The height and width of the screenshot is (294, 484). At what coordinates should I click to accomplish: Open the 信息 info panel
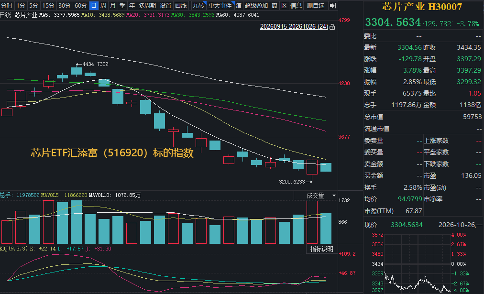tap(296, 6)
